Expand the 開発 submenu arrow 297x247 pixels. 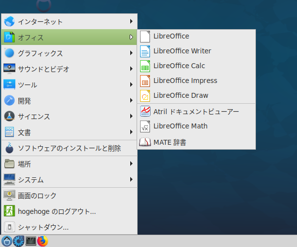pyautogui.click(x=131, y=100)
